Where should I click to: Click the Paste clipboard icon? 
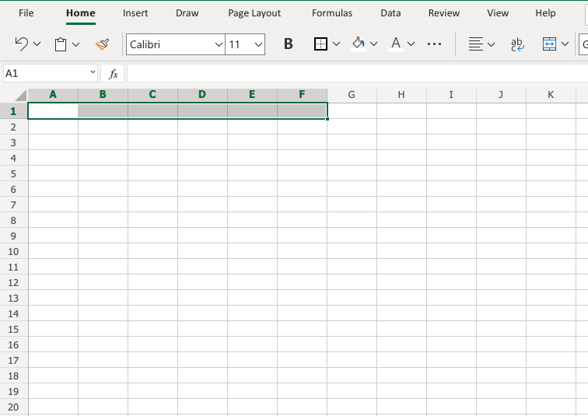coord(61,44)
